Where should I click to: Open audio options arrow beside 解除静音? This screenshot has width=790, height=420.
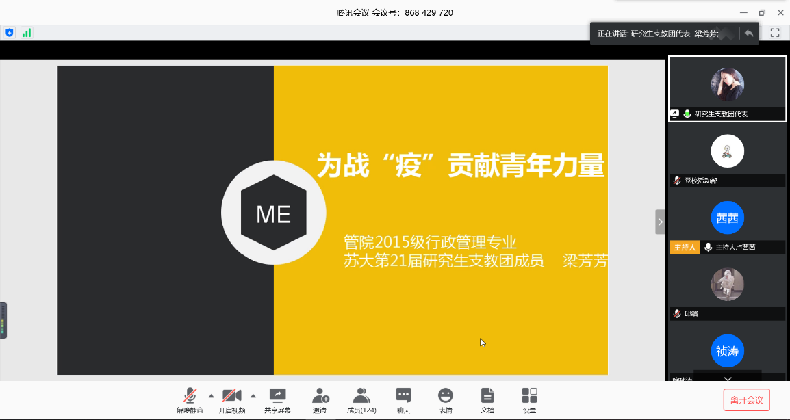(211, 395)
